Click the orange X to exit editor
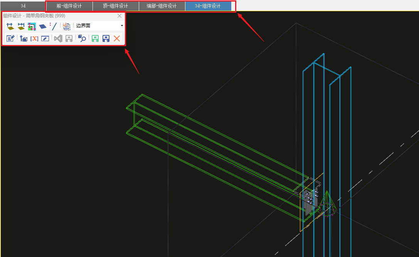Image resolution: width=419 pixels, height=257 pixels. click(117, 38)
